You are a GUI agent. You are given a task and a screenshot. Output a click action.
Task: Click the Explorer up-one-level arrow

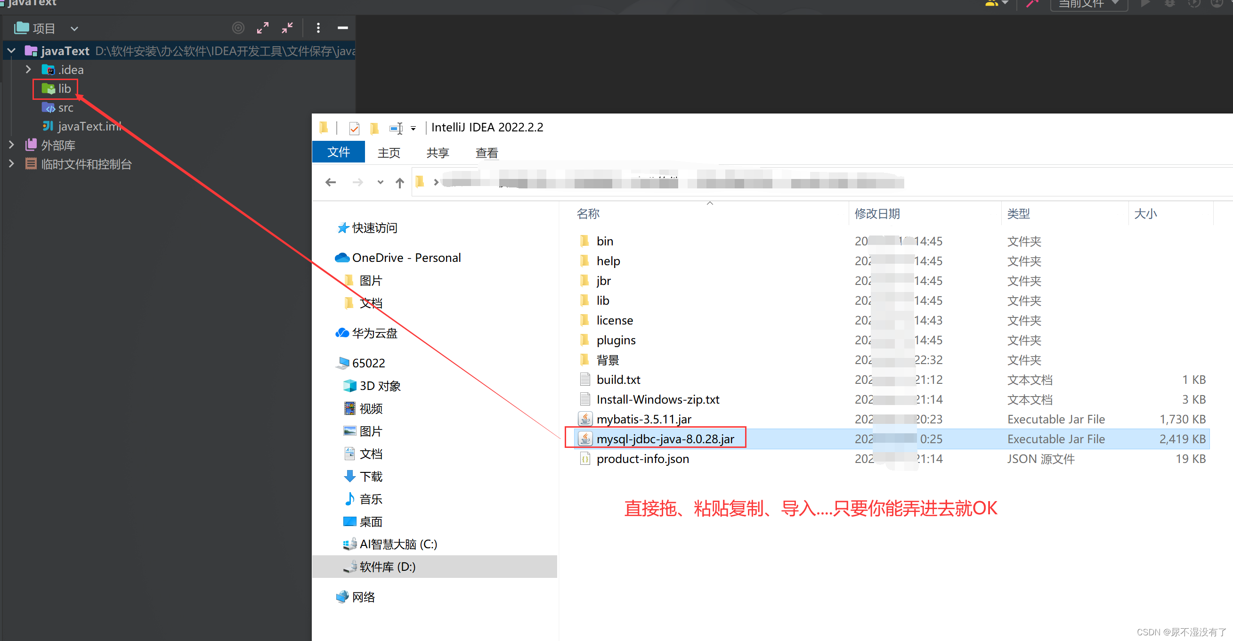tap(400, 182)
